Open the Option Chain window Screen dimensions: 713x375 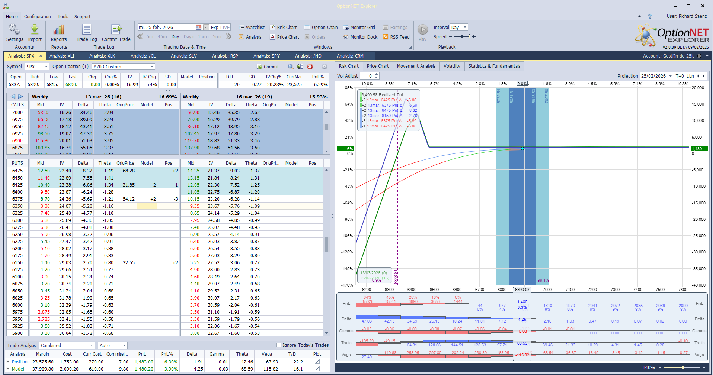tap(321, 27)
